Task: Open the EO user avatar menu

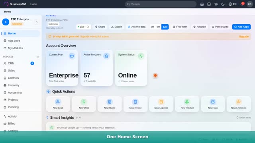Action: [250, 4]
